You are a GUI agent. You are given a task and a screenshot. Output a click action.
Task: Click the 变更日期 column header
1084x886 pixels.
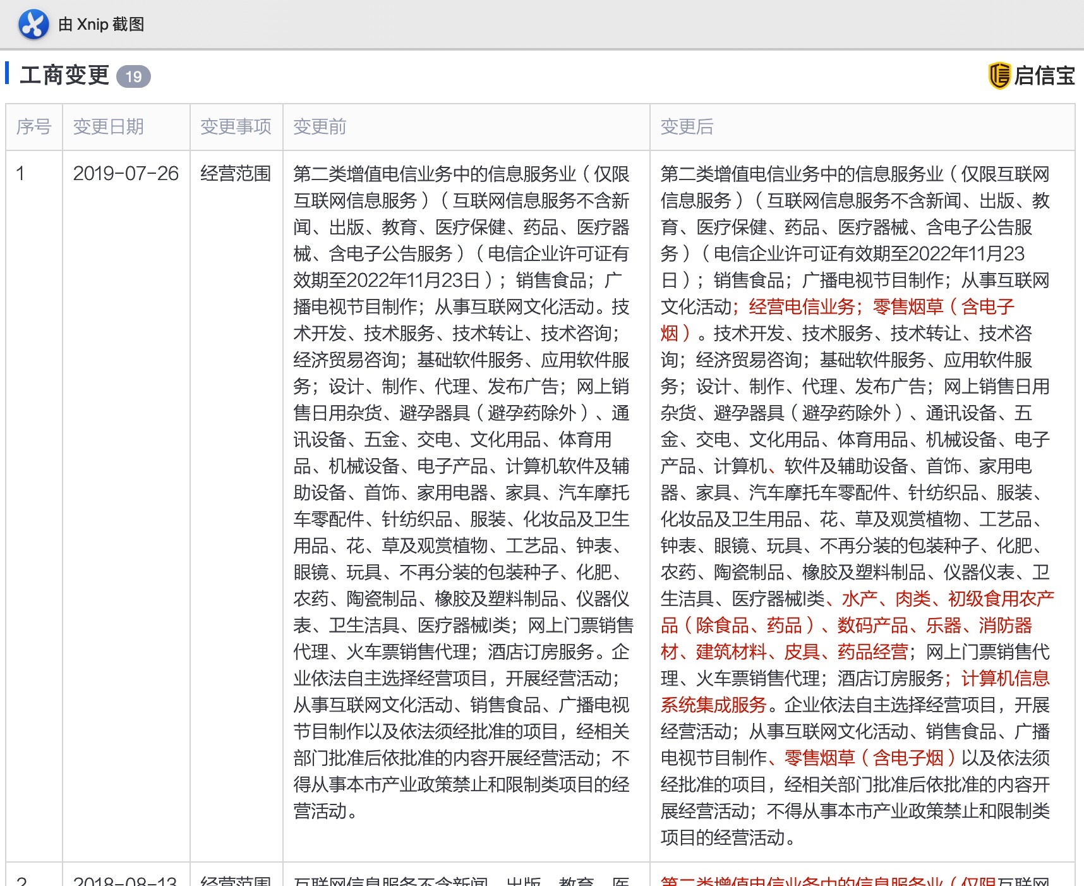tap(108, 127)
